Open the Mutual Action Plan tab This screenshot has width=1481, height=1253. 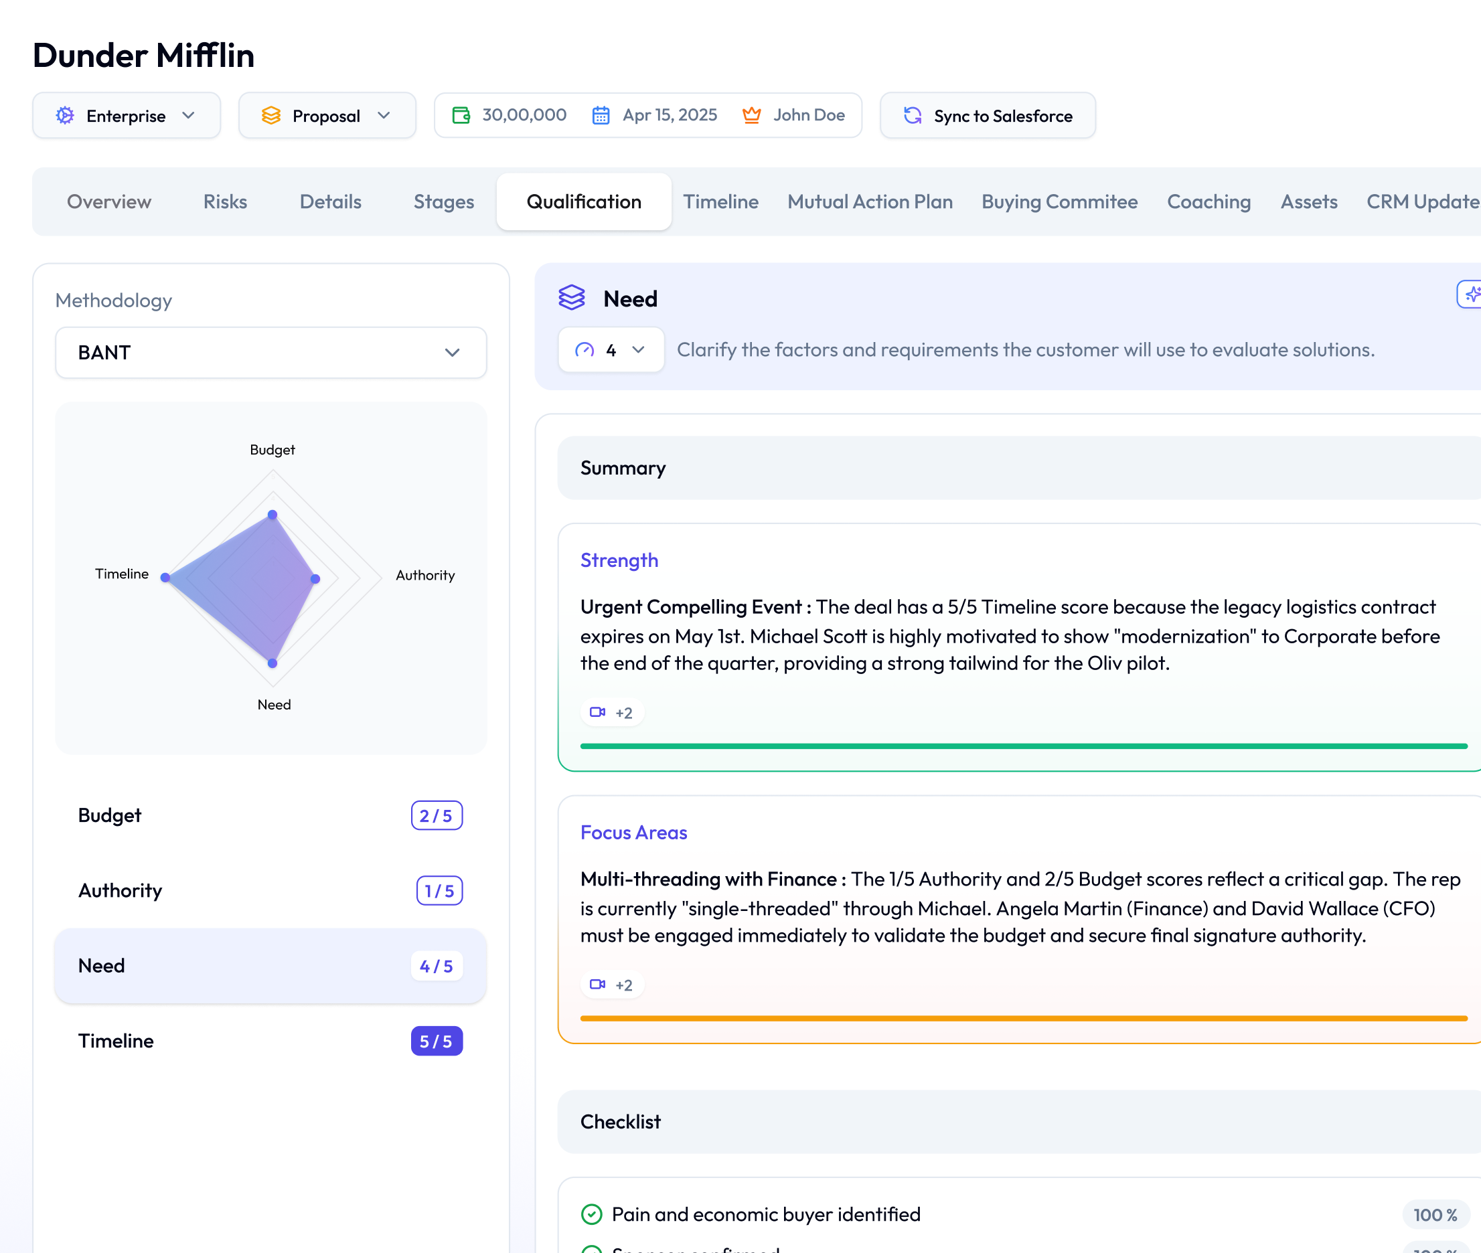[x=870, y=201]
